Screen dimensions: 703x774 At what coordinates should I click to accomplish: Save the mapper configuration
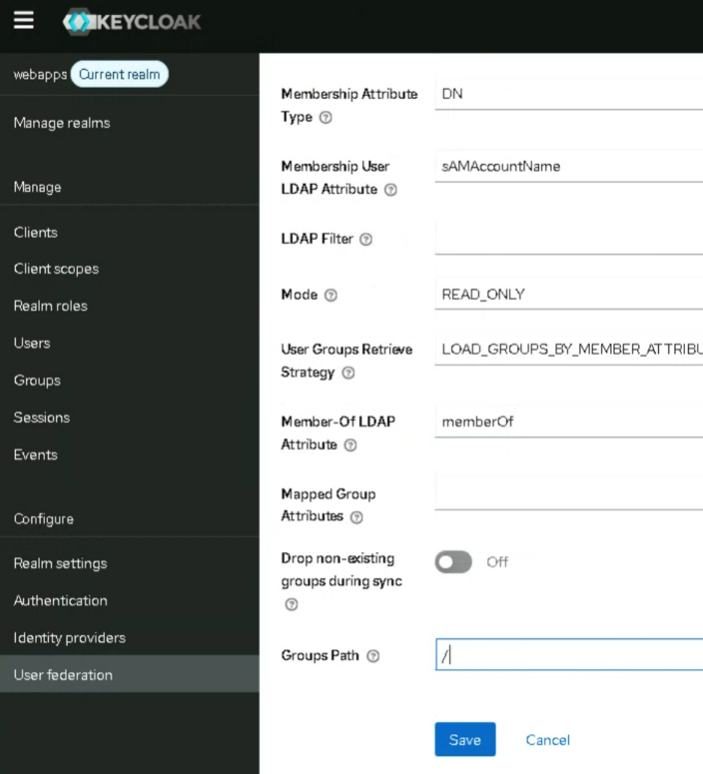(x=465, y=739)
